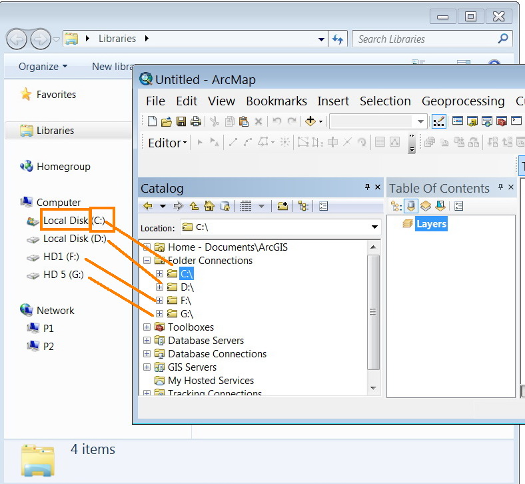The height and width of the screenshot is (484, 525).
Task: Open the Bookmarks menu
Action: pyautogui.click(x=276, y=101)
